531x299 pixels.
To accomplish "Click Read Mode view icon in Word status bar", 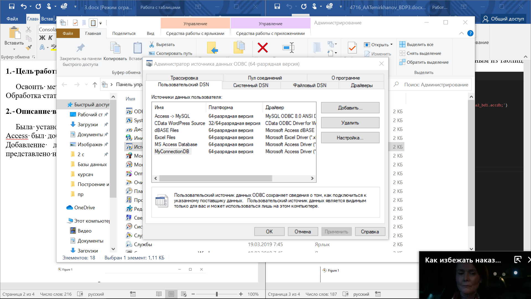I will [159, 294].
